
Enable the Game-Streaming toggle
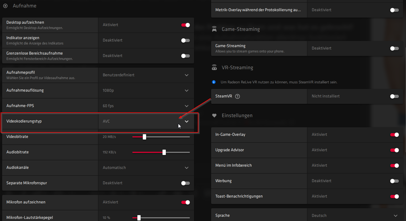pos(394,48)
